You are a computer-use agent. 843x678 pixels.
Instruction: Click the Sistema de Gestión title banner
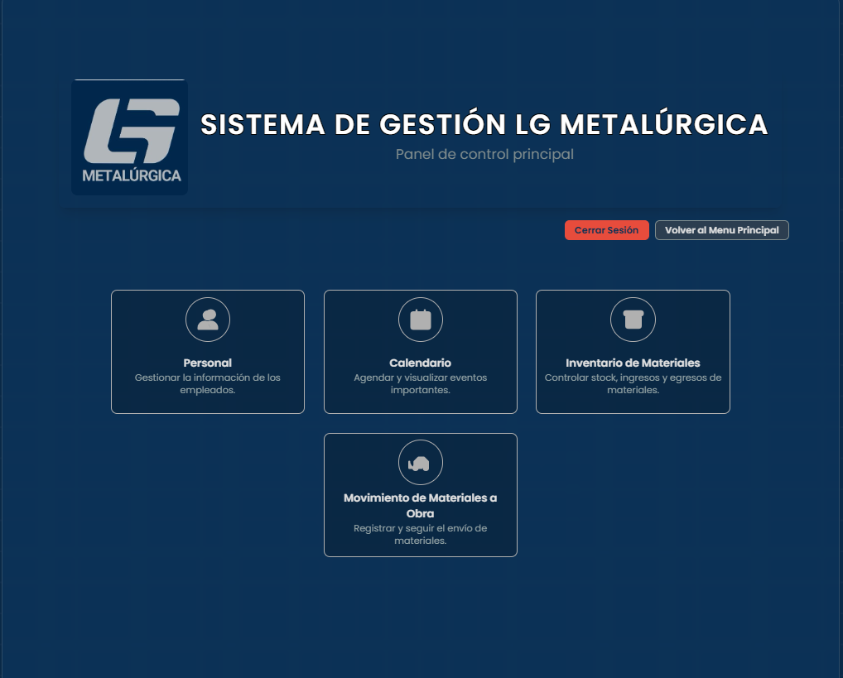(x=484, y=124)
